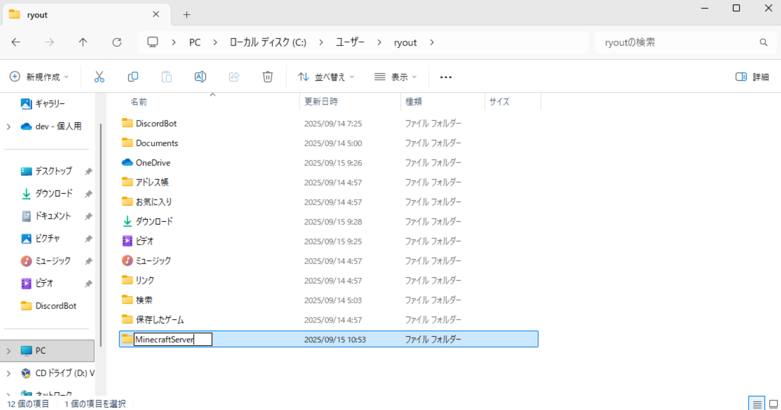The image size is (781, 410).
Task: Add a new tab with plus button
Action: 187,14
